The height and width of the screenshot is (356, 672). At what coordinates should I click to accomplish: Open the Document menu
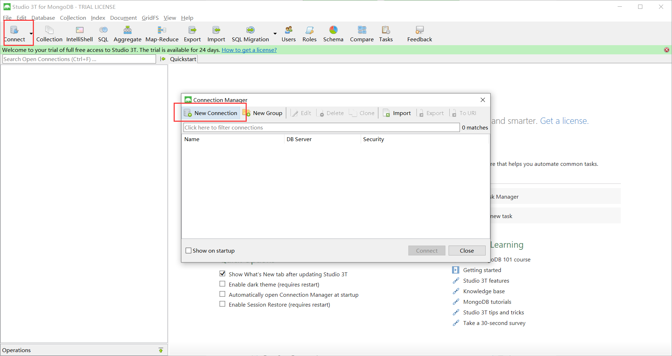(x=124, y=18)
